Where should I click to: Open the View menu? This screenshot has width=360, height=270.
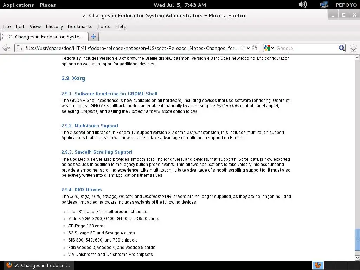[x=35, y=27]
